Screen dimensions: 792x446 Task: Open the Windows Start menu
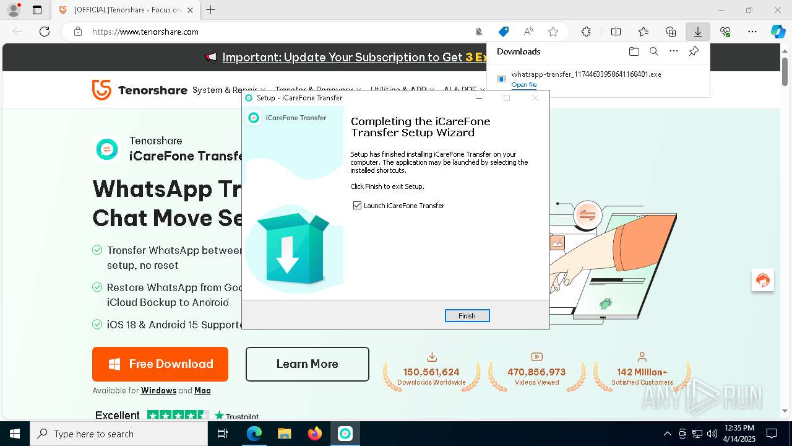coord(15,434)
